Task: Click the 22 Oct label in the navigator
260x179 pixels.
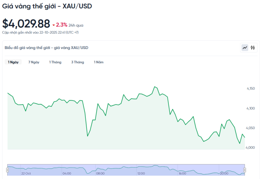Action: pyautogui.click(x=25, y=173)
